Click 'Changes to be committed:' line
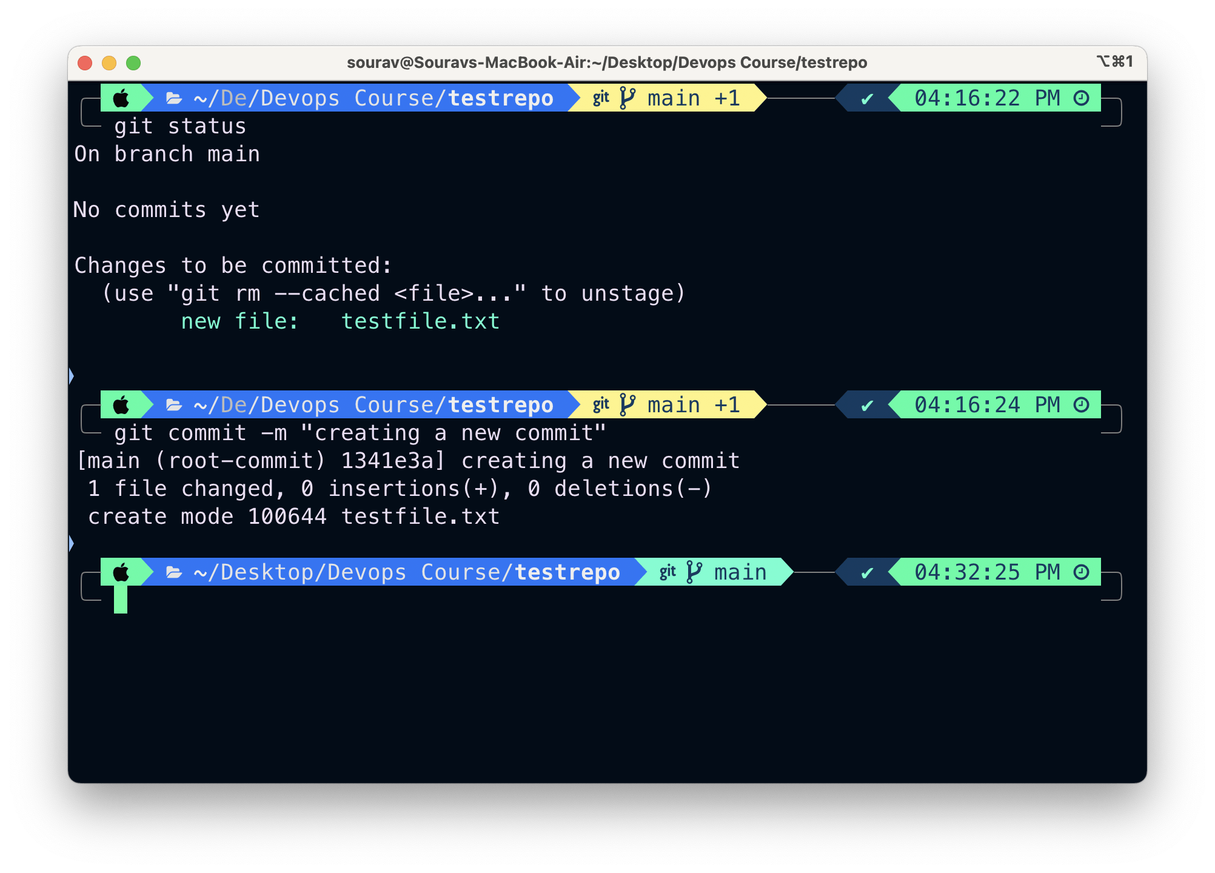This screenshot has height=873, width=1215. click(x=233, y=266)
